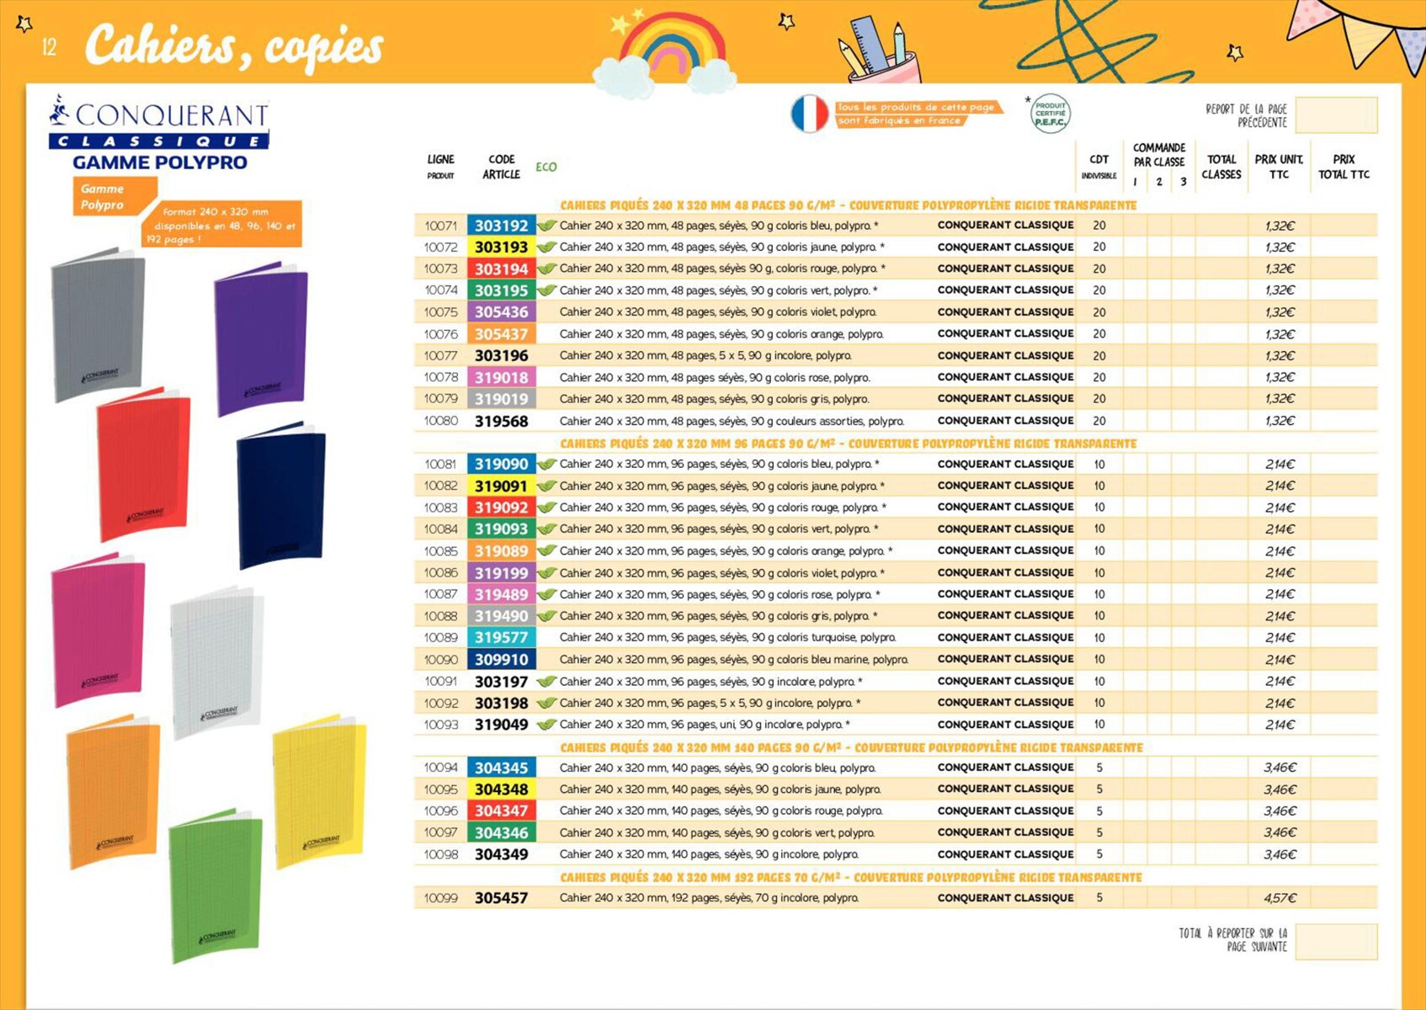The height and width of the screenshot is (1010, 1426).
Task: Click the eco leaf icon beside code 319092
Action: coord(547,508)
